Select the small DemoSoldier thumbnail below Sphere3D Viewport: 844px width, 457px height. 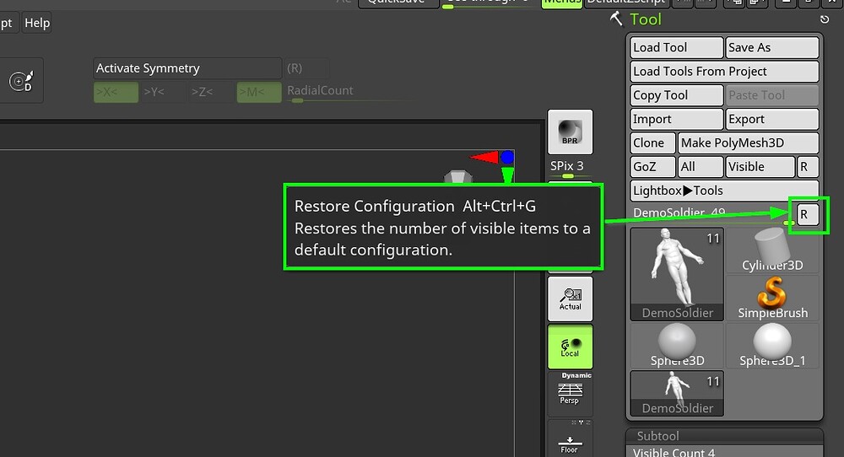pyautogui.click(x=677, y=393)
